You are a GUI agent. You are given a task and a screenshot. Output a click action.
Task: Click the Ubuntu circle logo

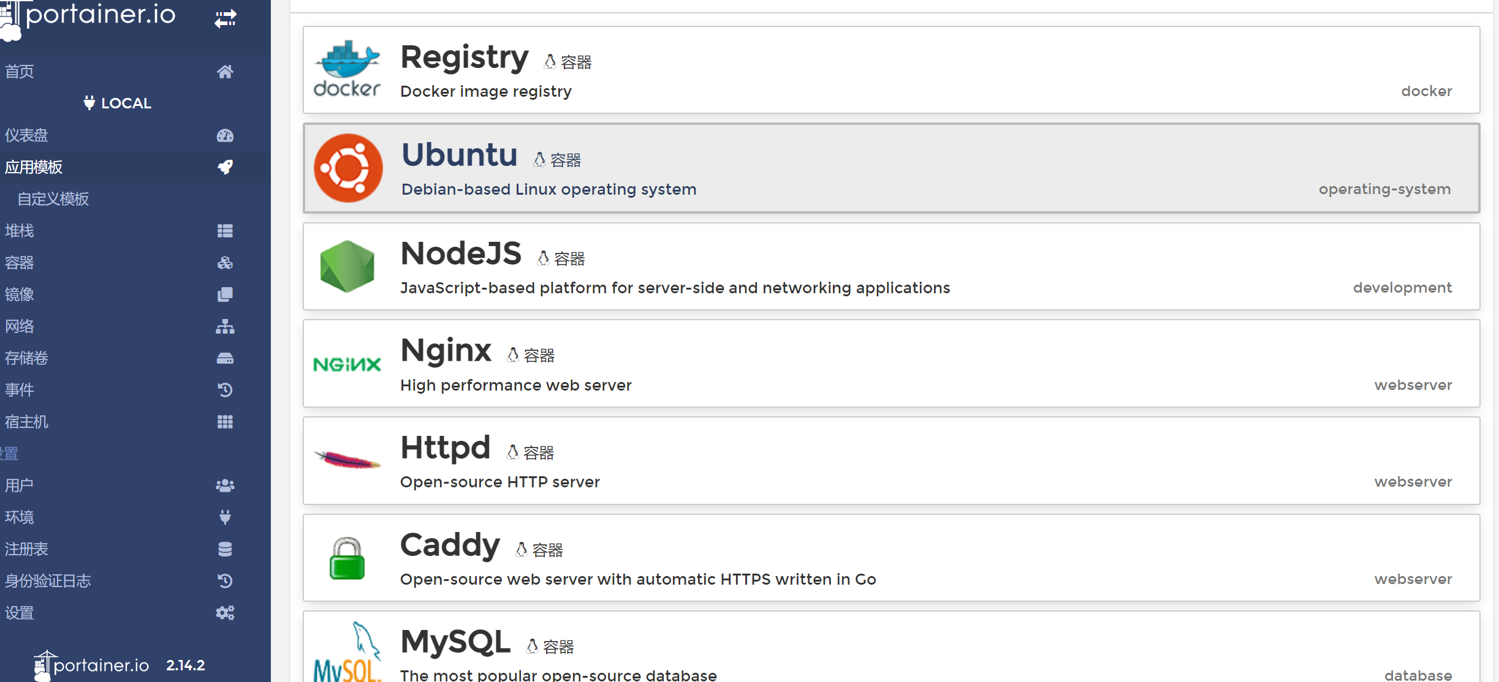(348, 168)
